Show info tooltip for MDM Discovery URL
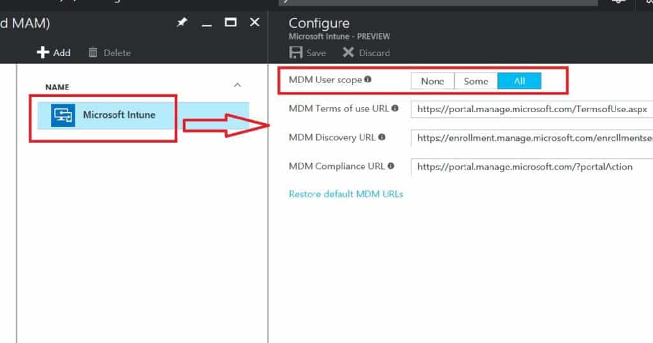This screenshot has height=343, width=653. click(x=382, y=137)
